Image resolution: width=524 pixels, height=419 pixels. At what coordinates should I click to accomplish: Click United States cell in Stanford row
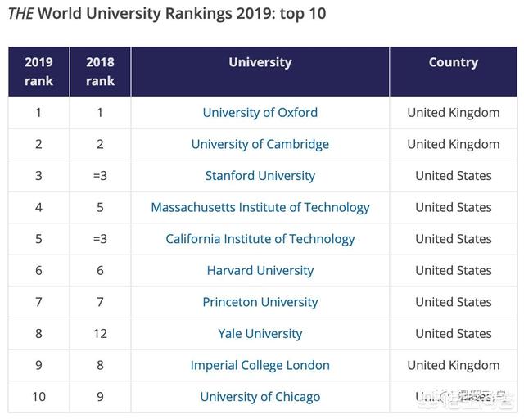point(453,176)
